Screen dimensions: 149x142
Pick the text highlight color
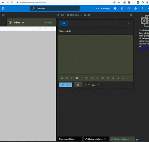point(92,78)
